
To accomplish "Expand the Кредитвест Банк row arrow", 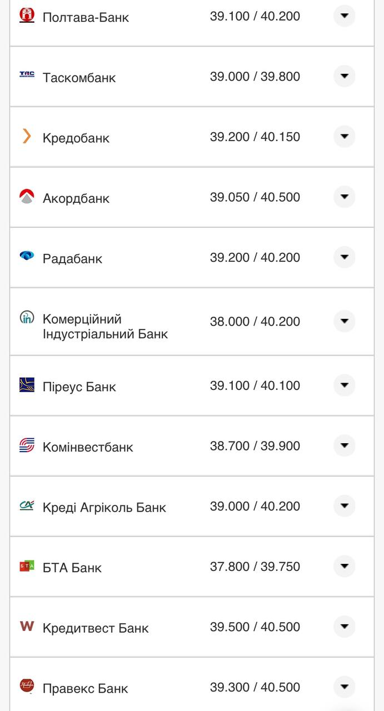I will [x=344, y=627].
